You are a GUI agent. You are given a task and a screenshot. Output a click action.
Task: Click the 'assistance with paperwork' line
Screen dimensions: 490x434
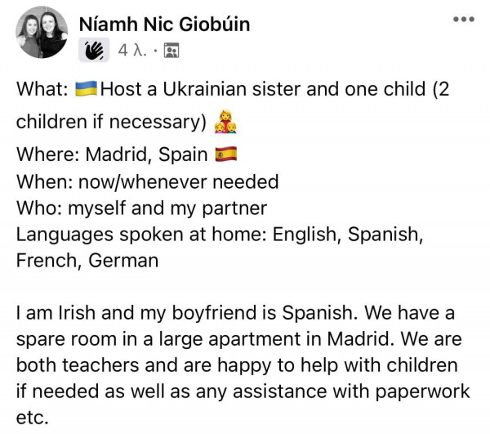[x=237, y=391]
